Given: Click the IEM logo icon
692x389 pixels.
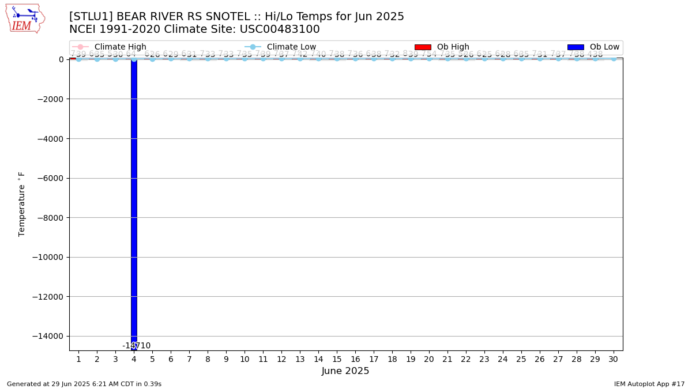Looking at the screenshot, I should [25, 18].
